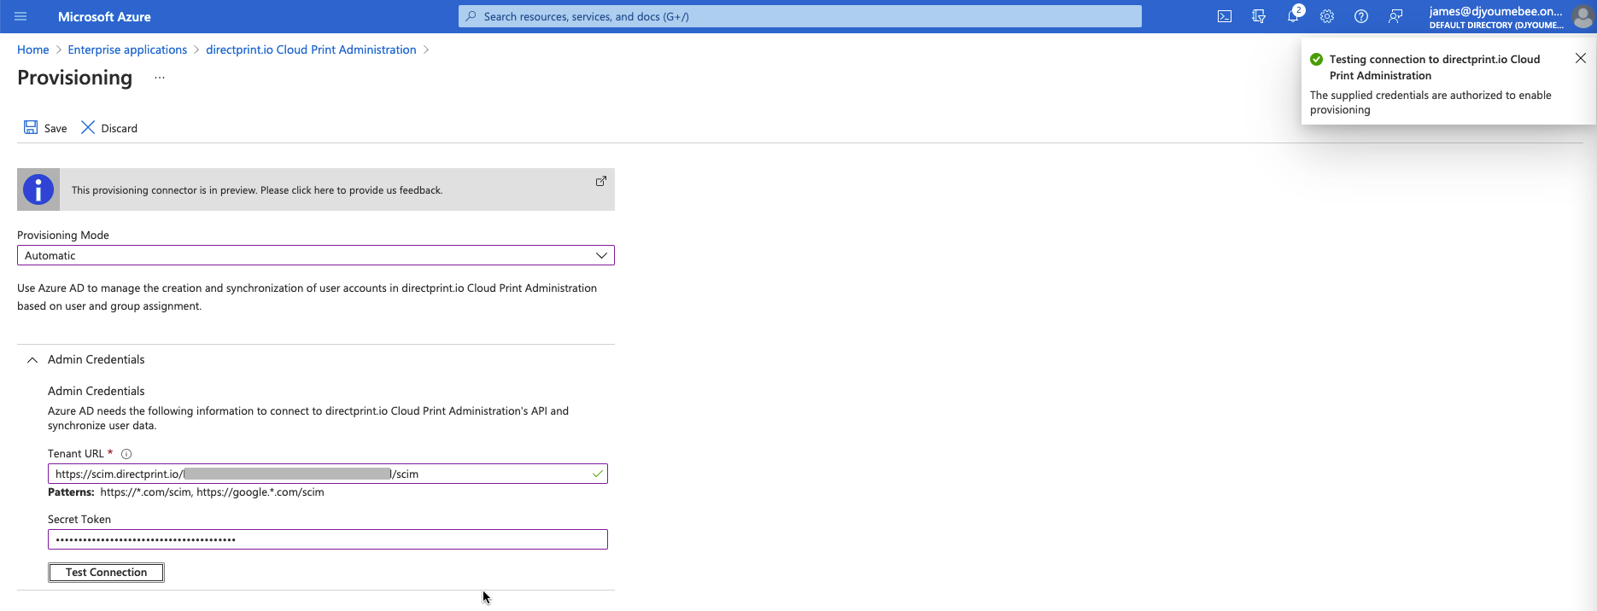Collapse the Admin Credentials section

click(x=32, y=360)
